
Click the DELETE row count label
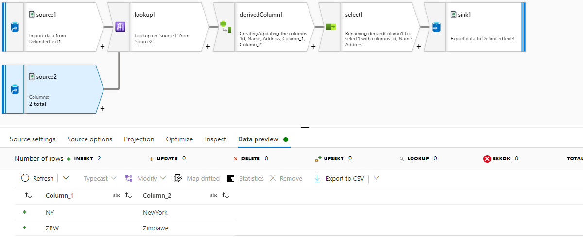pyautogui.click(x=251, y=158)
